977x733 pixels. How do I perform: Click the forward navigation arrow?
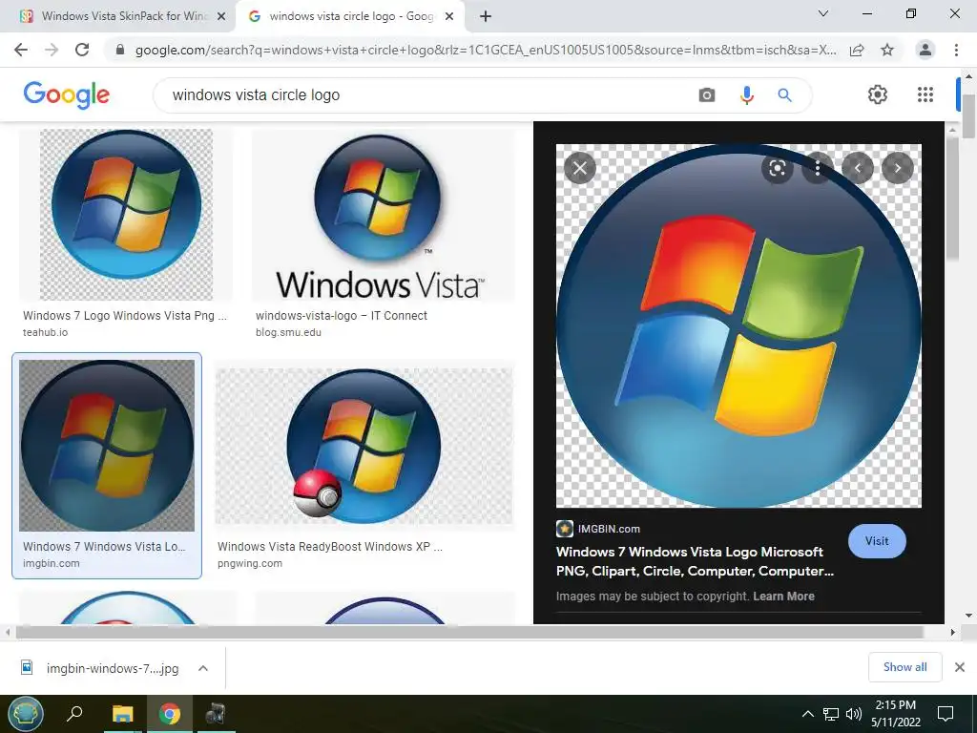52,50
